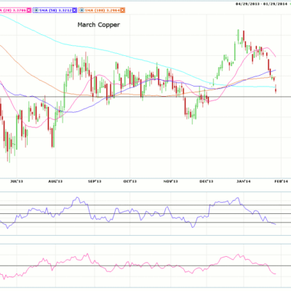Select the SMA (50) 3.3212 label

[x=55, y=10]
